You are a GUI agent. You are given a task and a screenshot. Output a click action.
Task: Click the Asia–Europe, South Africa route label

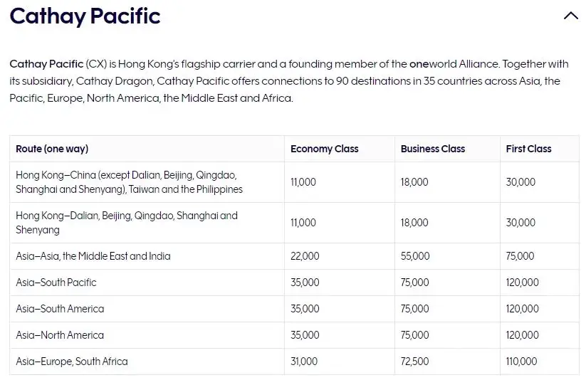tap(72, 361)
